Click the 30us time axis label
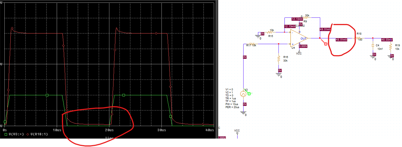Screen dimensions: 402x147 [x=161, y=130]
